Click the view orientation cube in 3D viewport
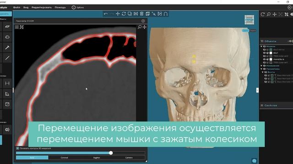293x164 pixels. point(249,20)
